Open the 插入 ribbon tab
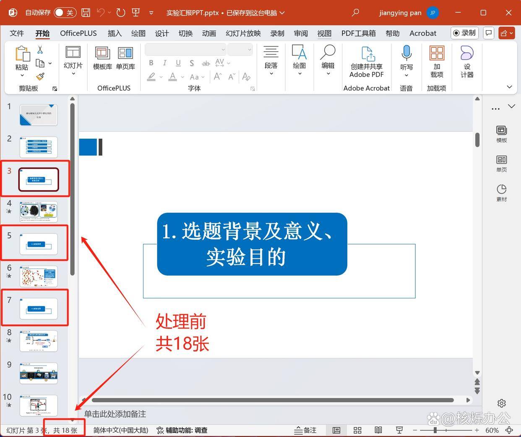Image resolution: width=521 pixels, height=437 pixels. 115,33
